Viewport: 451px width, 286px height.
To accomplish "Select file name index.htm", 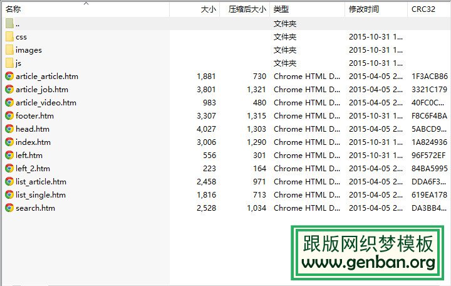I will pos(33,142).
